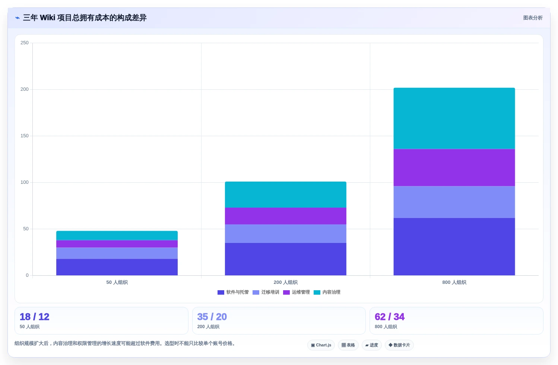
Task: Click the 内容治理 legend label
Action: 332,292
